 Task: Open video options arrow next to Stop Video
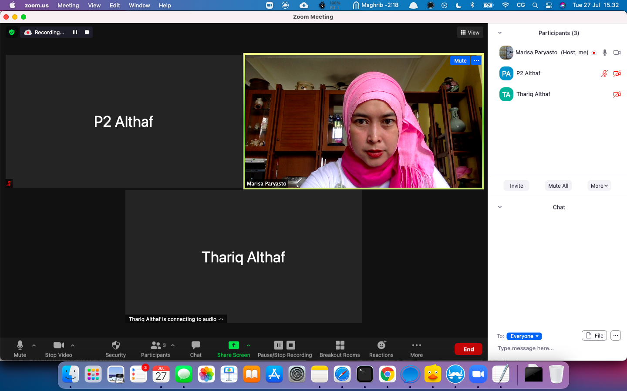73,345
